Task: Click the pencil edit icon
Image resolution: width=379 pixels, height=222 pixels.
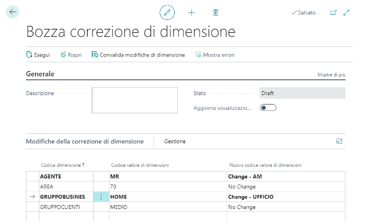Action: coord(167,12)
